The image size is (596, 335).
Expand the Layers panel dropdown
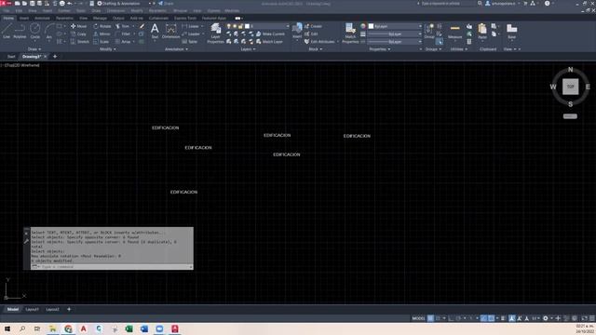(249, 49)
